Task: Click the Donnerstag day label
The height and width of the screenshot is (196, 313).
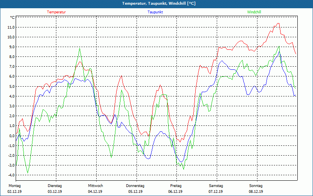Action: coord(135,186)
